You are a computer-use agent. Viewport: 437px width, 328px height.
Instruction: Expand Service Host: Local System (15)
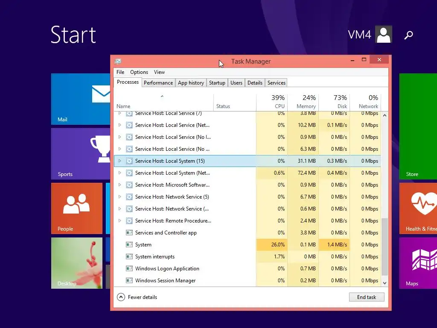tap(119, 161)
